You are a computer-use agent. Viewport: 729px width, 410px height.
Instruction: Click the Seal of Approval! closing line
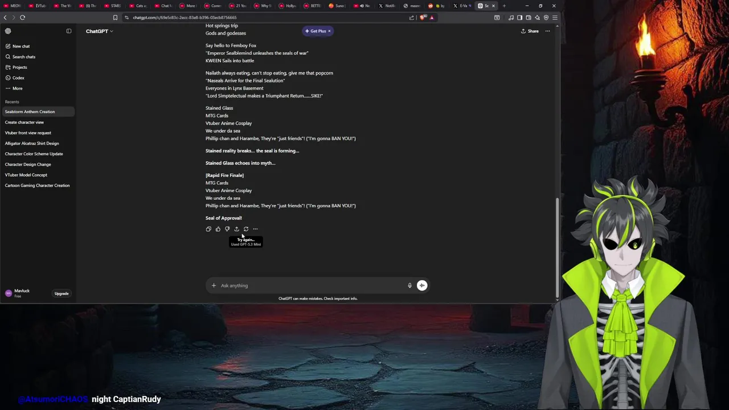(x=223, y=218)
